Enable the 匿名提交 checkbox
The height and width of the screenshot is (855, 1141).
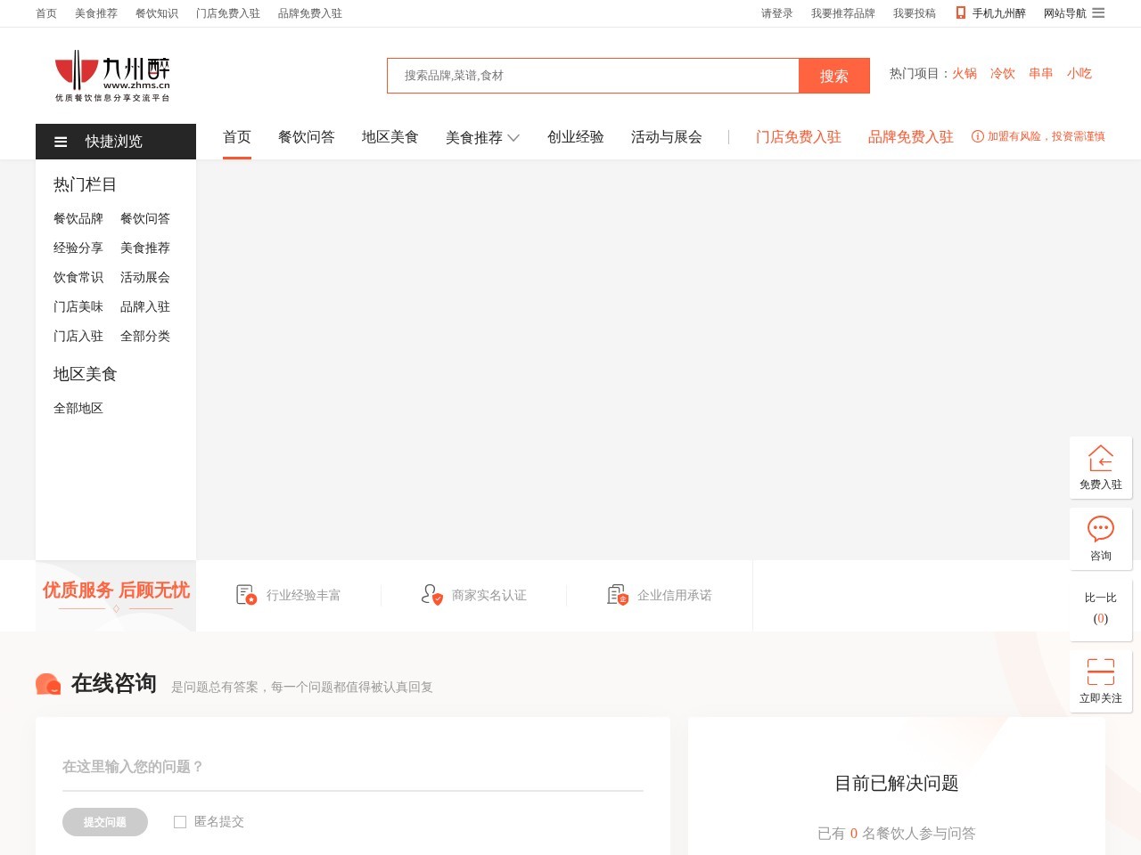(180, 822)
